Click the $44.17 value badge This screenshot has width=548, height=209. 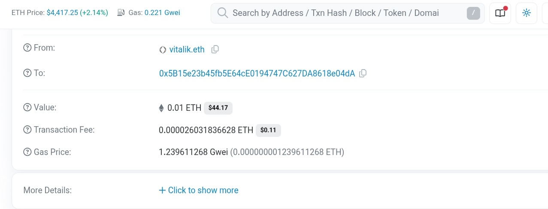(218, 108)
